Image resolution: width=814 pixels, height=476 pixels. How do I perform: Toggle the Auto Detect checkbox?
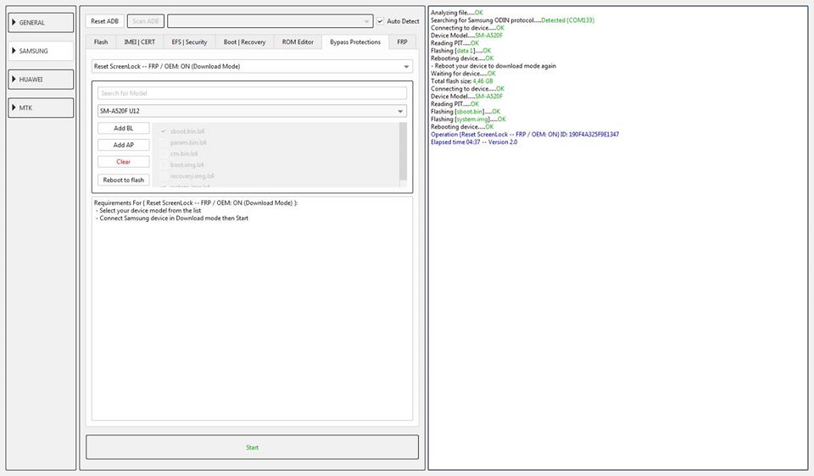tap(380, 21)
